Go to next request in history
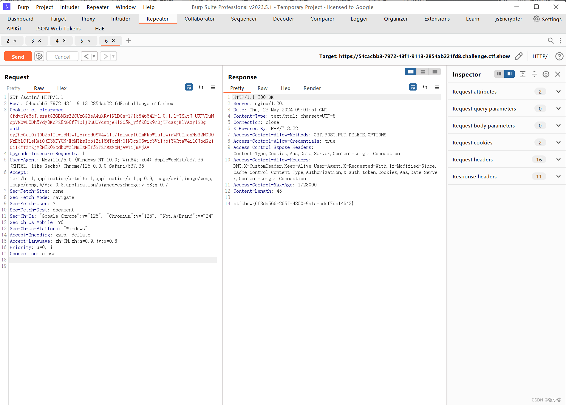Viewport: 566px width, 405px height. click(x=105, y=56)
